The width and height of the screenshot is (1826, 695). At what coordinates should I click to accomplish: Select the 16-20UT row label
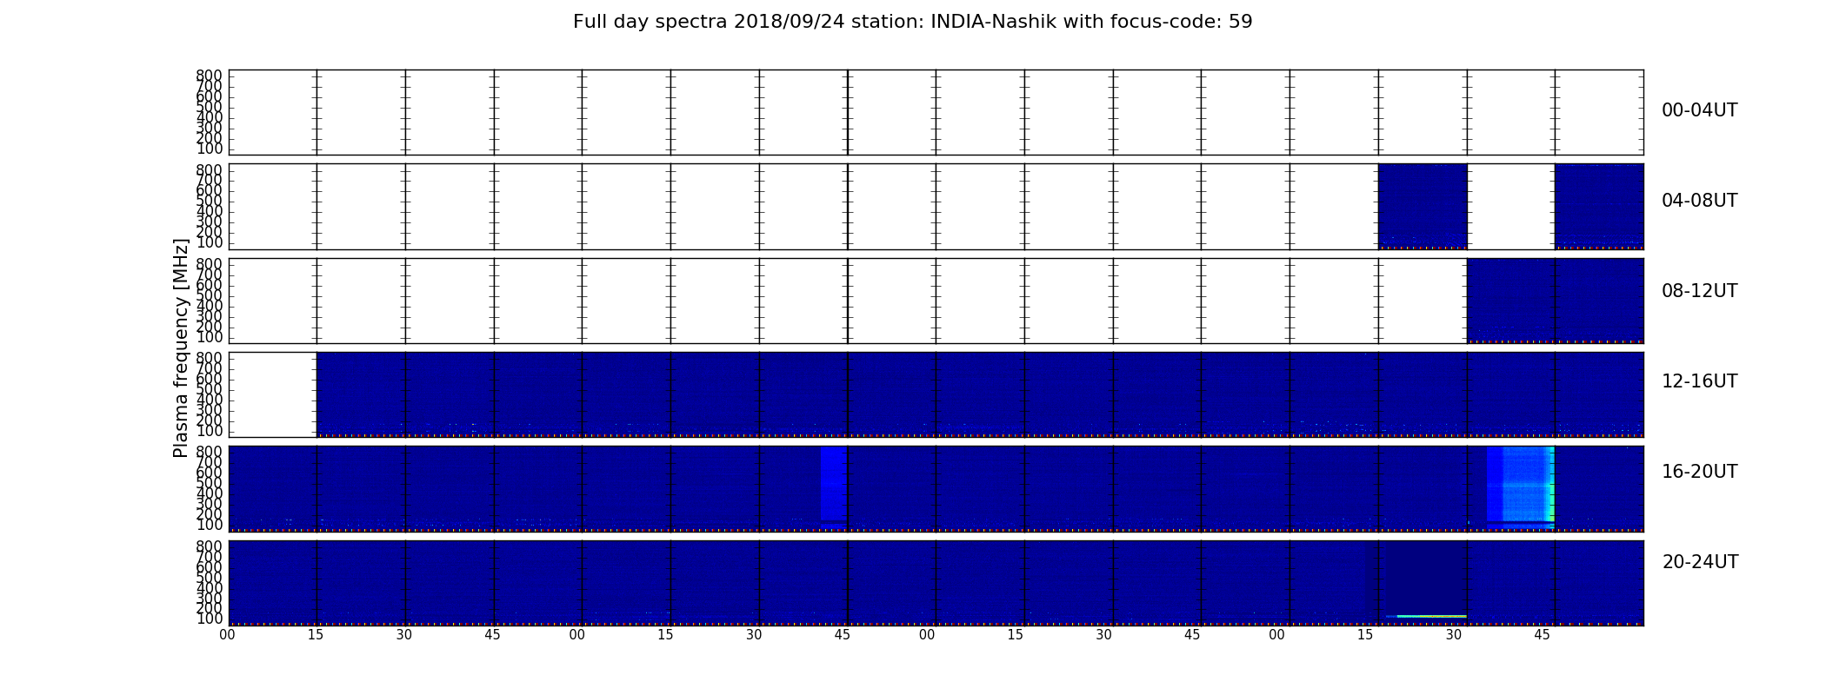pos(1699,472)
